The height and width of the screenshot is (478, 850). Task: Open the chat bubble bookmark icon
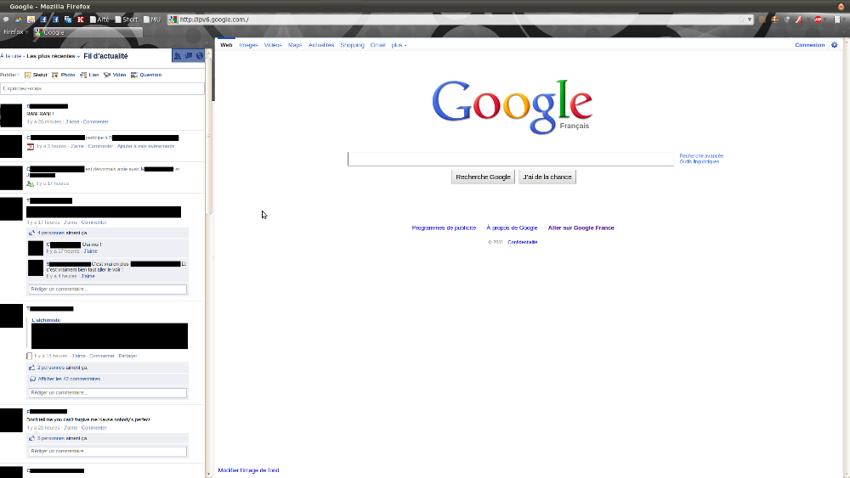6,20
